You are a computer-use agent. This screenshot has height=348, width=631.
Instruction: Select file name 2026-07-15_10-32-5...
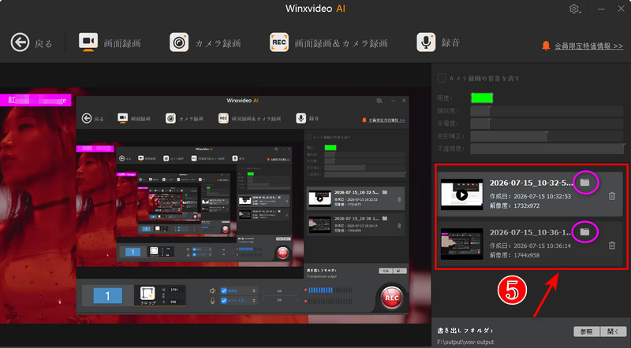pos(531,183)
